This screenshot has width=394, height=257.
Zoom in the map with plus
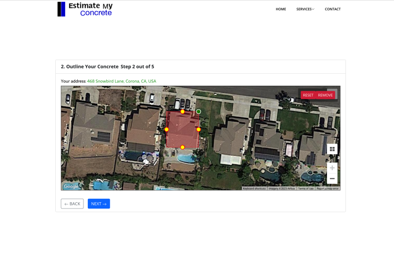click(332, 168)
